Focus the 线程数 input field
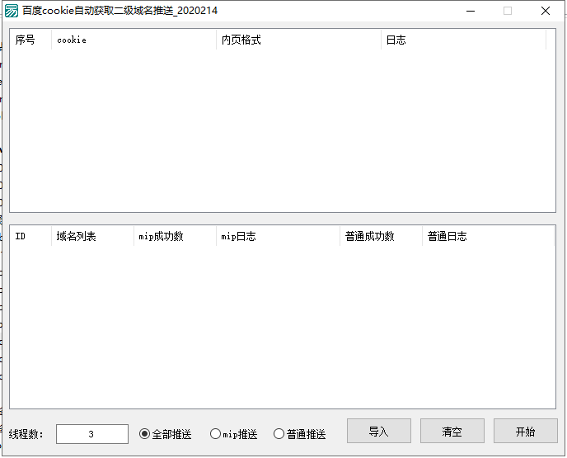Screen dimensions: 567x458 92,434
